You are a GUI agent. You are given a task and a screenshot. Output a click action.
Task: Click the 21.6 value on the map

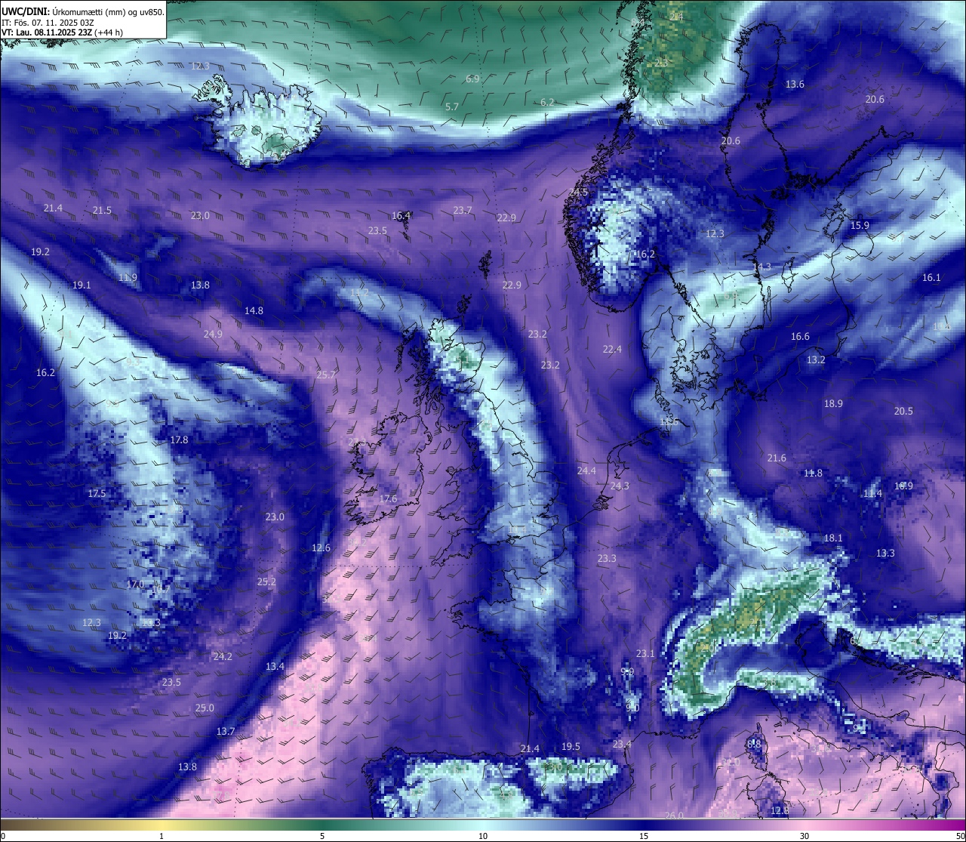point(777,458)
